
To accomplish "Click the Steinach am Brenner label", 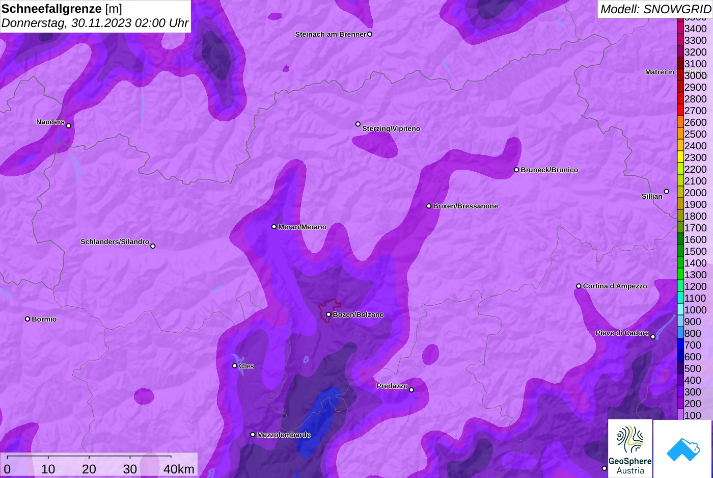I will 331,34.
